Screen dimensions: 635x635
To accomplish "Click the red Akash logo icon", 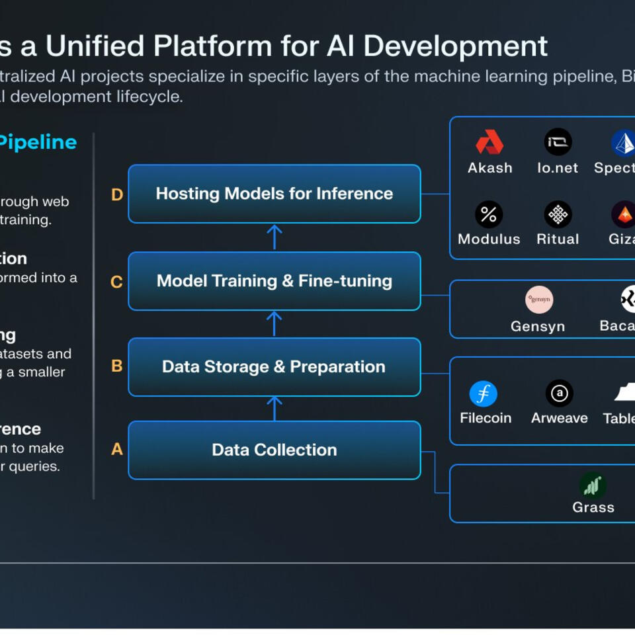I will pos(489,142).
